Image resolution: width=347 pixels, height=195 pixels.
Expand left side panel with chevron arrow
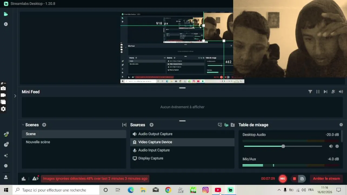tap(15, 96)
